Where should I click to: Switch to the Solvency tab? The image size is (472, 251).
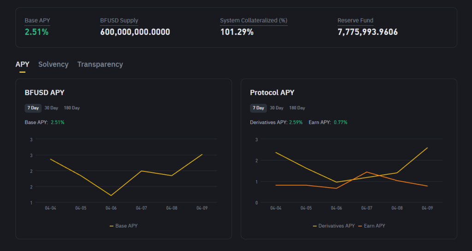point(53,64)
